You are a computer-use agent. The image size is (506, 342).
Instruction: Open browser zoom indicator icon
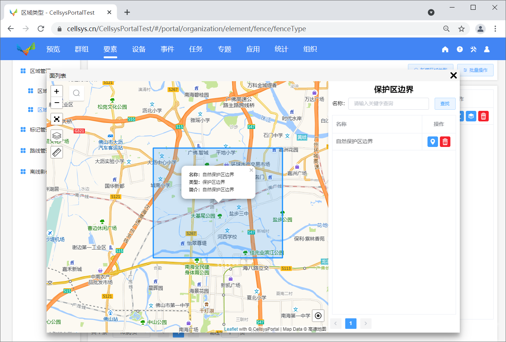[x=446, y=29]
